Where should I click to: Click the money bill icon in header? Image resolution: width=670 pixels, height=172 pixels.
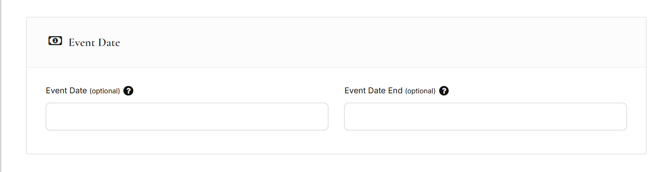(x=55, y=41)
